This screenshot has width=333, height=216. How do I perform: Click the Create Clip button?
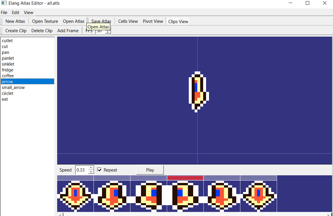pos(16,30)
